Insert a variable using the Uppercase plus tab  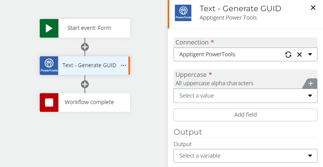coord(311,84)
